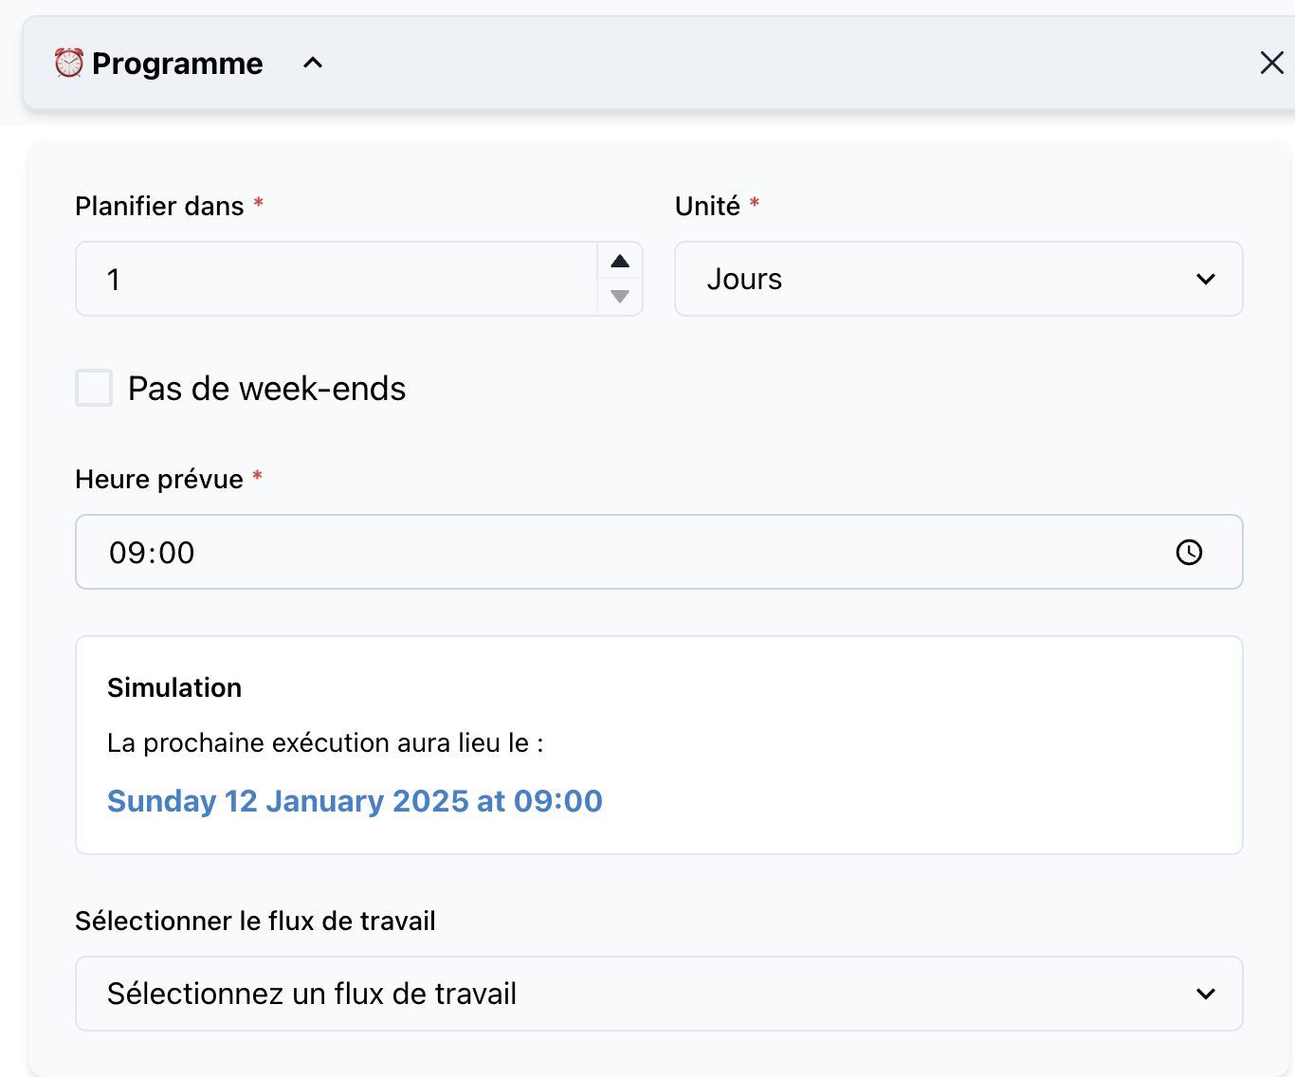Focus the Planifier dans number field
This screenshot has height=1077, width=1295.
tap(337, 280)
